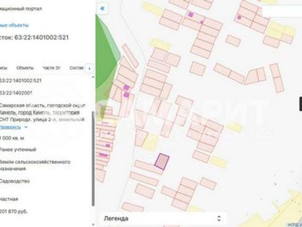Click the address text starting with Самарская область
The width and height of the screenshot is (302, 227).
click(42, 113)
